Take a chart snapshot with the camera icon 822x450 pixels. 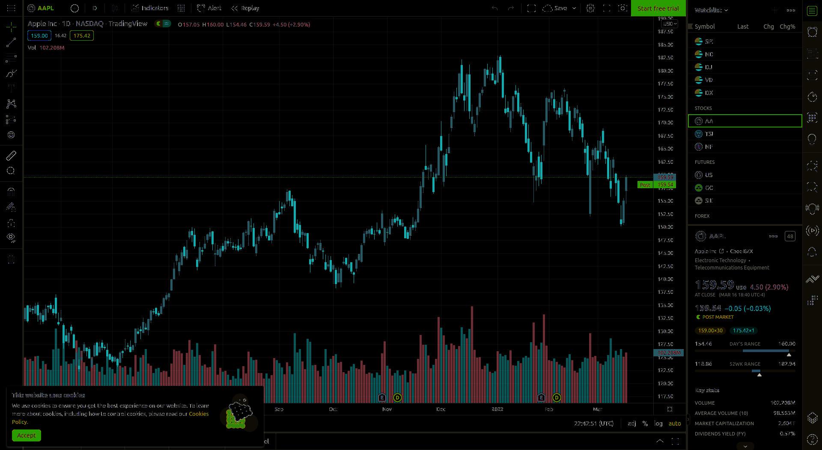coord(623,8)
